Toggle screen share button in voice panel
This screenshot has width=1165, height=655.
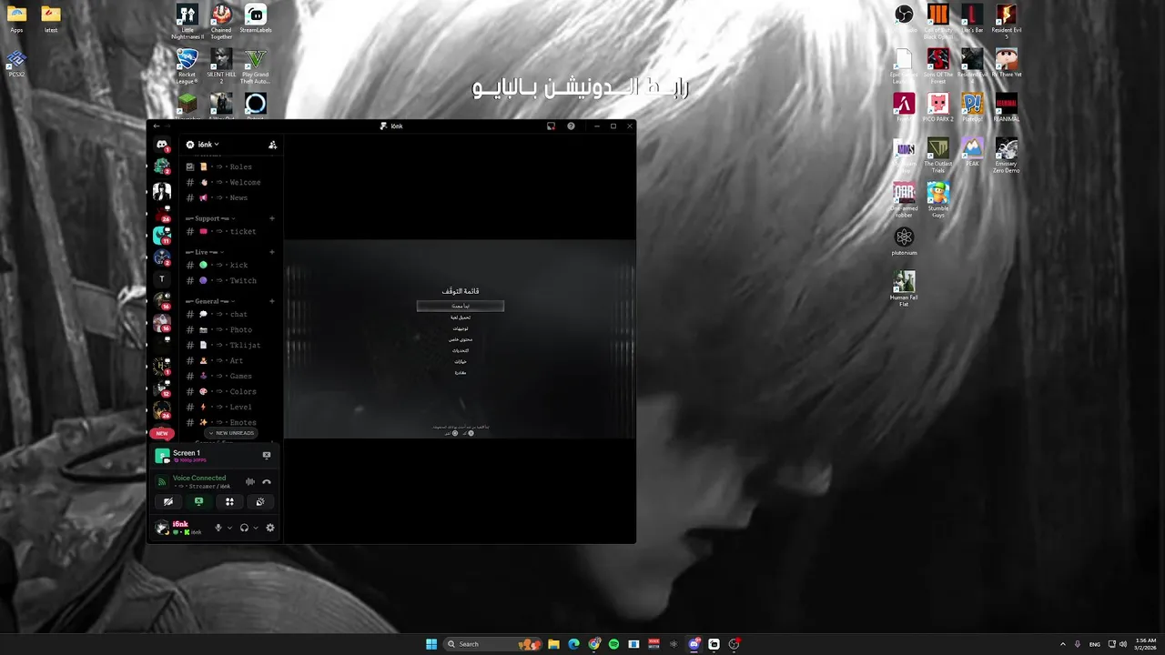[x=198, y=501]
